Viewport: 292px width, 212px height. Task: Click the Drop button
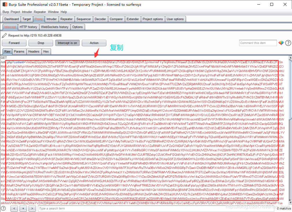tap(41, 43)
